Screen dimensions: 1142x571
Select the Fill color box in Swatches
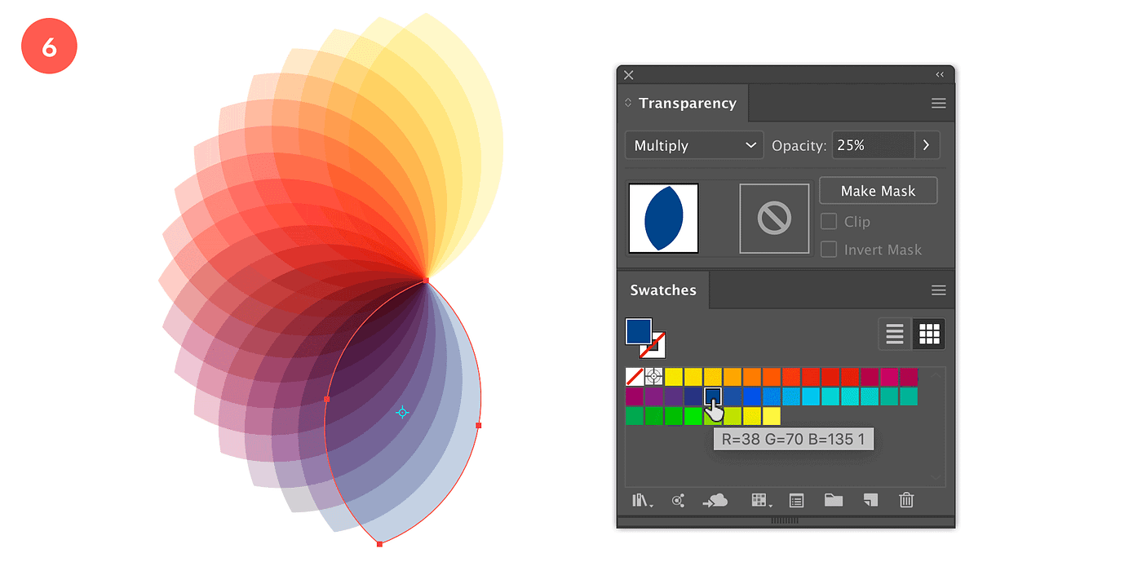click(639, 331)
